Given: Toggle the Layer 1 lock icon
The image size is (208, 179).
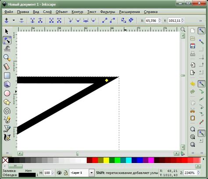Looking at the screenshot, I should pos(66,173).
